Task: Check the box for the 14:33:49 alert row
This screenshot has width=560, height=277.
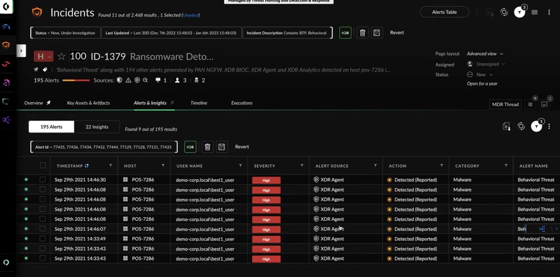Action: click(42, 239)
